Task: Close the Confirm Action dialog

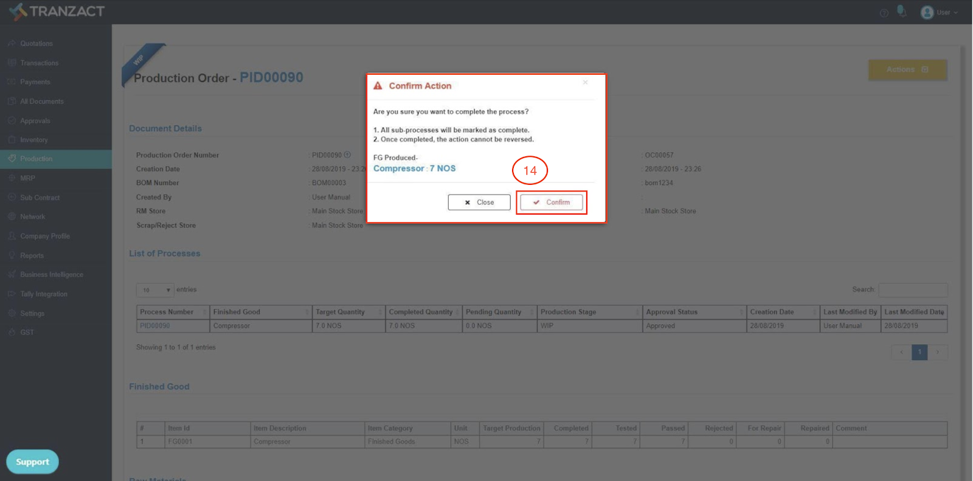Action: (479, 202)
